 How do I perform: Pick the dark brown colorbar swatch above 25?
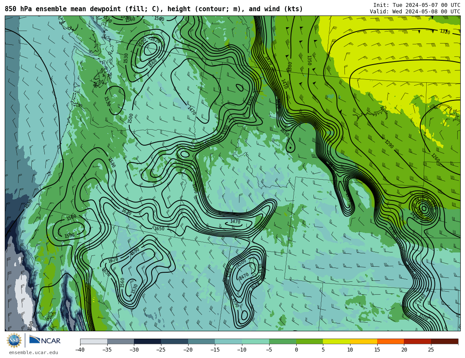(x=444, y=341)
